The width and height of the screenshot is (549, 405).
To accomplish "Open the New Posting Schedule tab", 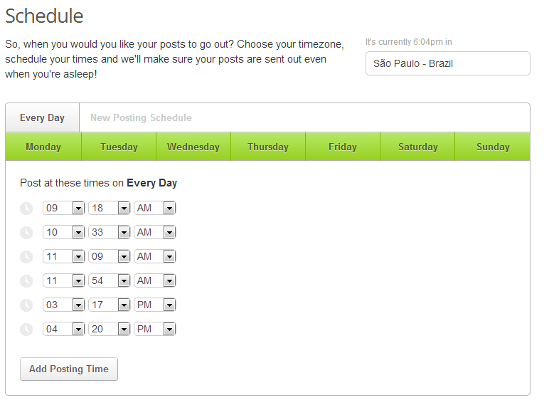I will tap(141, 118).
